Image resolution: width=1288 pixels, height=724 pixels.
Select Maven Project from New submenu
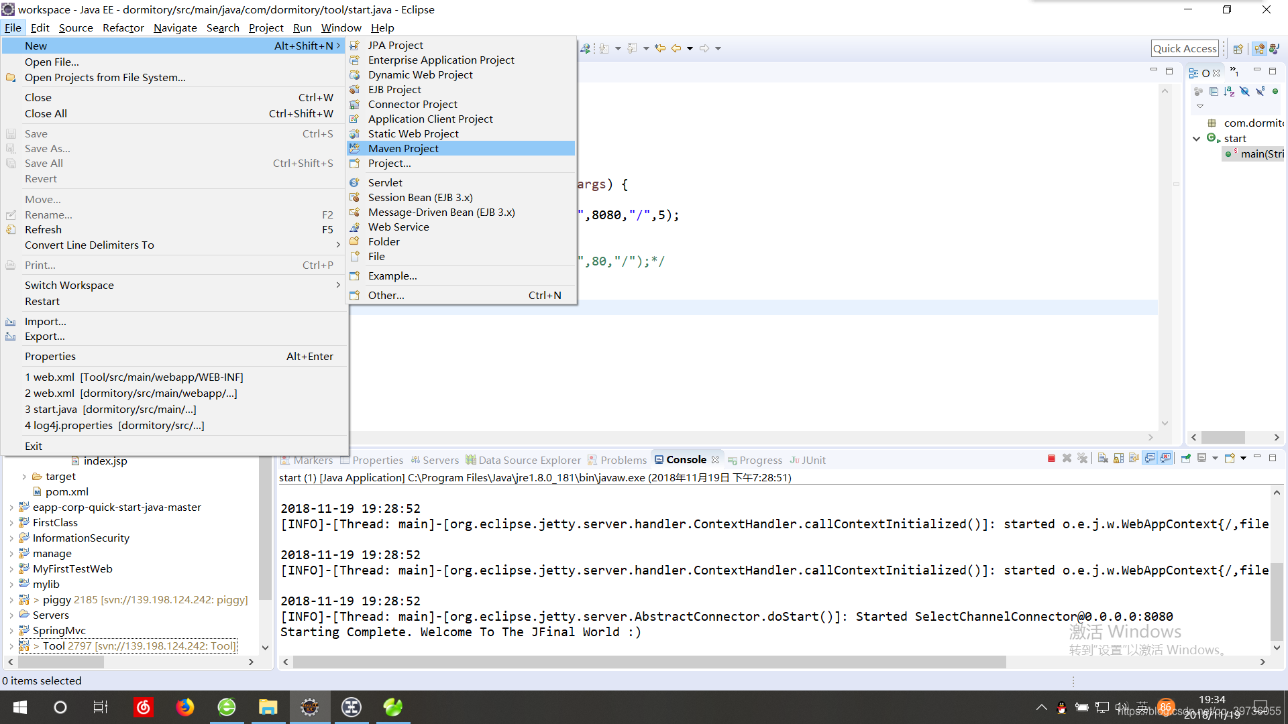pos(461,148)
